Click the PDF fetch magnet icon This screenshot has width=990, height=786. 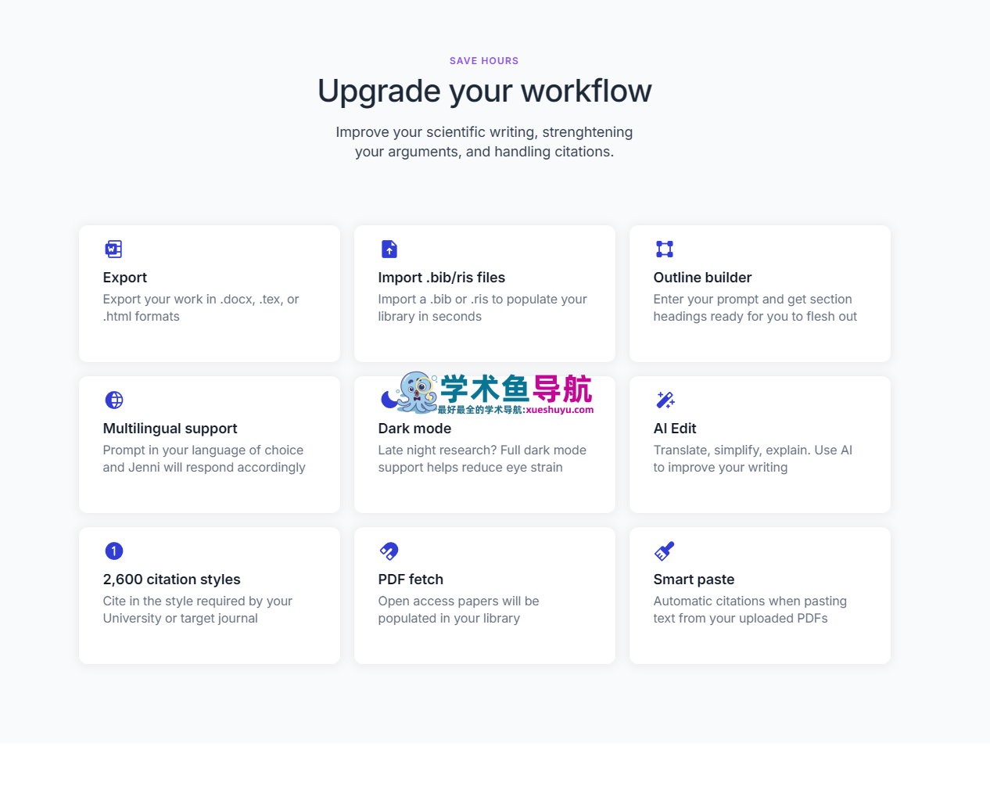[x=389, y=551]
